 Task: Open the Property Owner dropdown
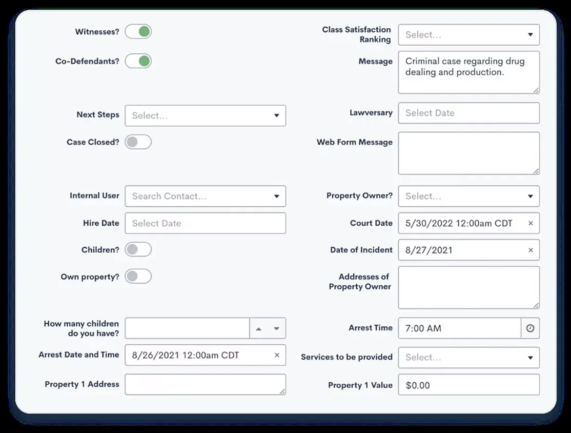point(468,196)
